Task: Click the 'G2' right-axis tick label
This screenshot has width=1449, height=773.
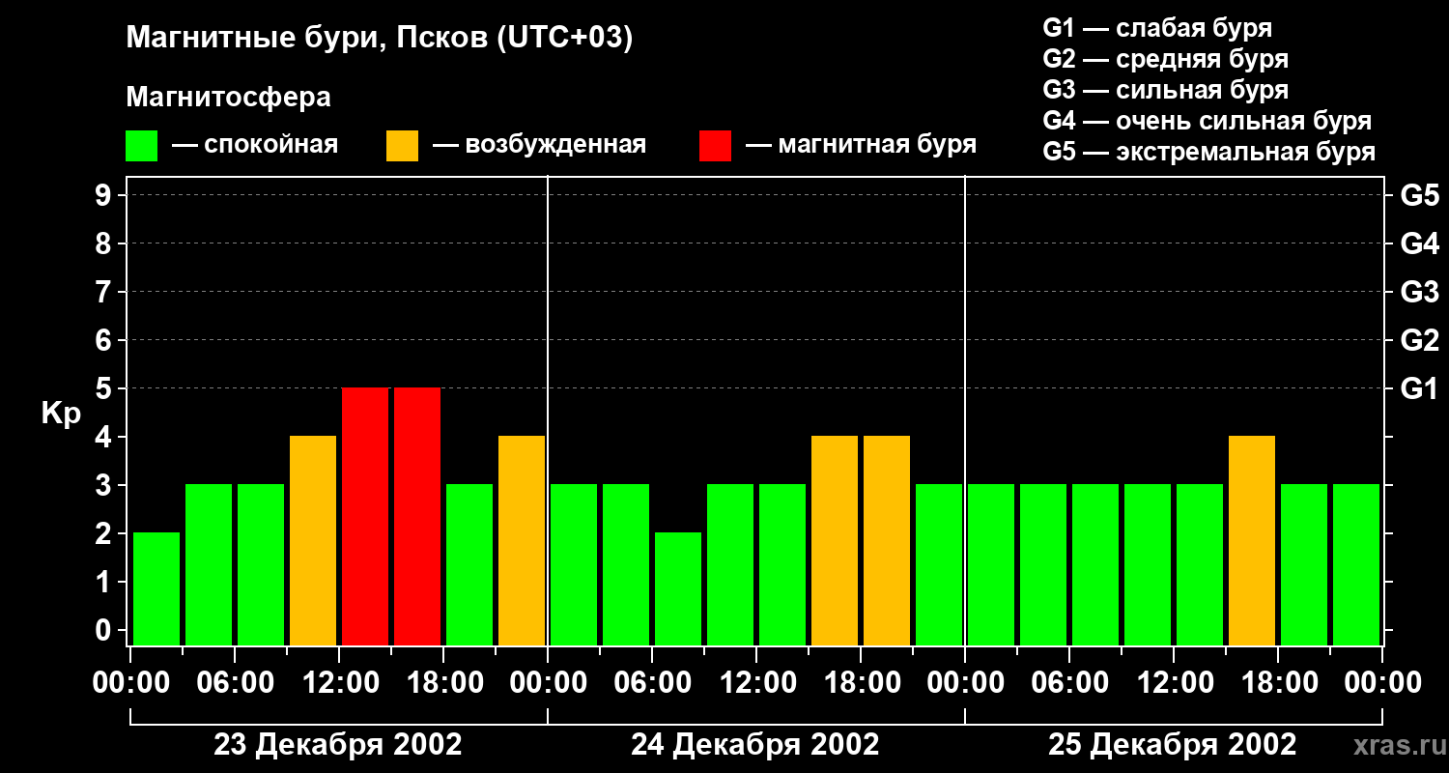Action: [1419, 340]
